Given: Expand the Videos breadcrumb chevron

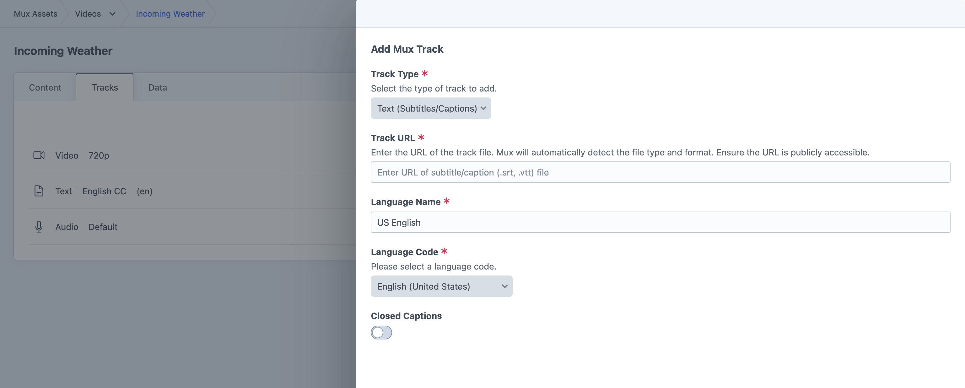Looking at the screenshot, I should pyautogui.click(x=112, y=14).
